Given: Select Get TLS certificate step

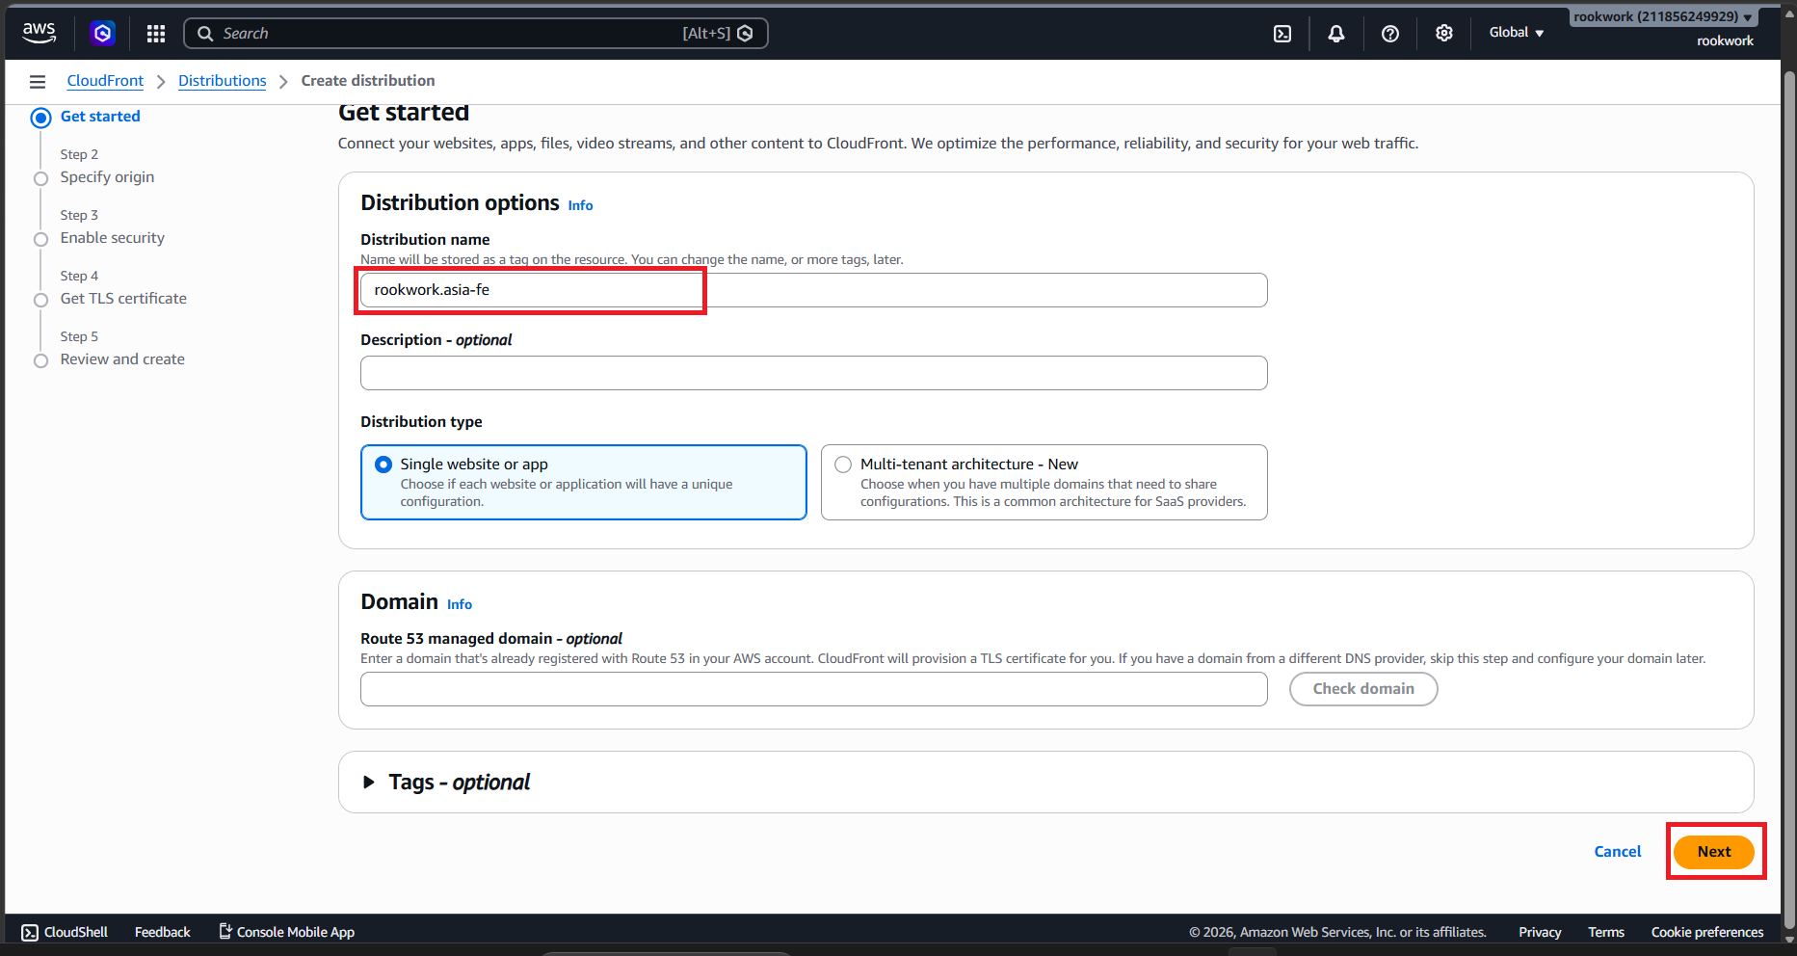Looking at the screenshot, I should click(123, 299).
